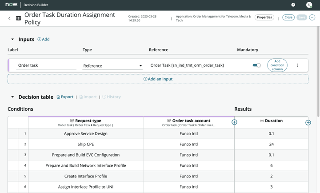Open the help question mark icon
Viewport: 320px width, 193px height.
coord(293,5)
